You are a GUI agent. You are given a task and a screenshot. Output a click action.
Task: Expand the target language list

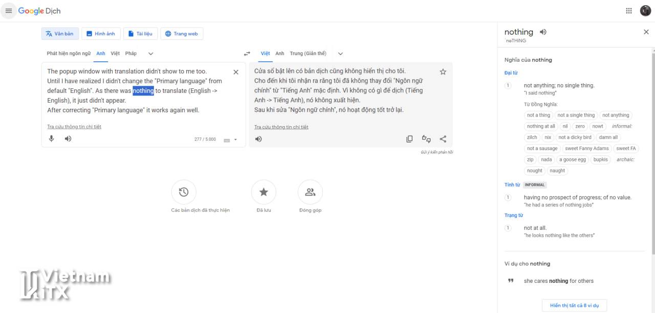[x=340, y=54]
